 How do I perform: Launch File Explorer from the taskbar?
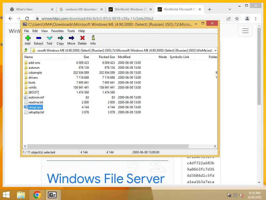21,195
